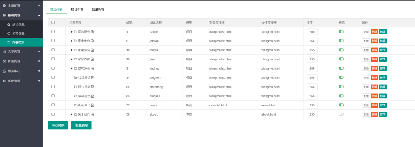This screenshot has width=415, height=147.
Task: Click the document icon beside 文章内容
Action: tap(4, 51)
